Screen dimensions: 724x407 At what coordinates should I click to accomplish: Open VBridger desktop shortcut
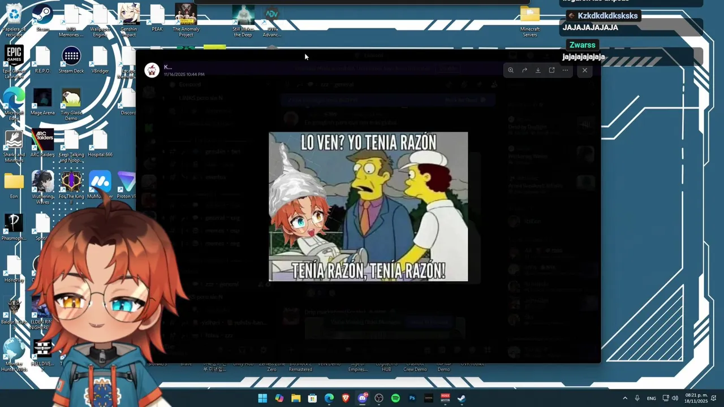click(100, 60)
